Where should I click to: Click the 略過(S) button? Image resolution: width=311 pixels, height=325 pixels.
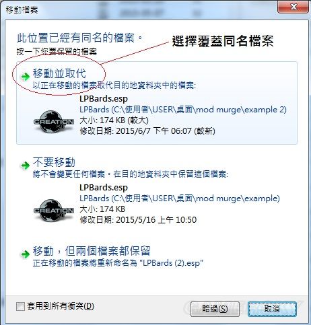click(x=215, y=309)
